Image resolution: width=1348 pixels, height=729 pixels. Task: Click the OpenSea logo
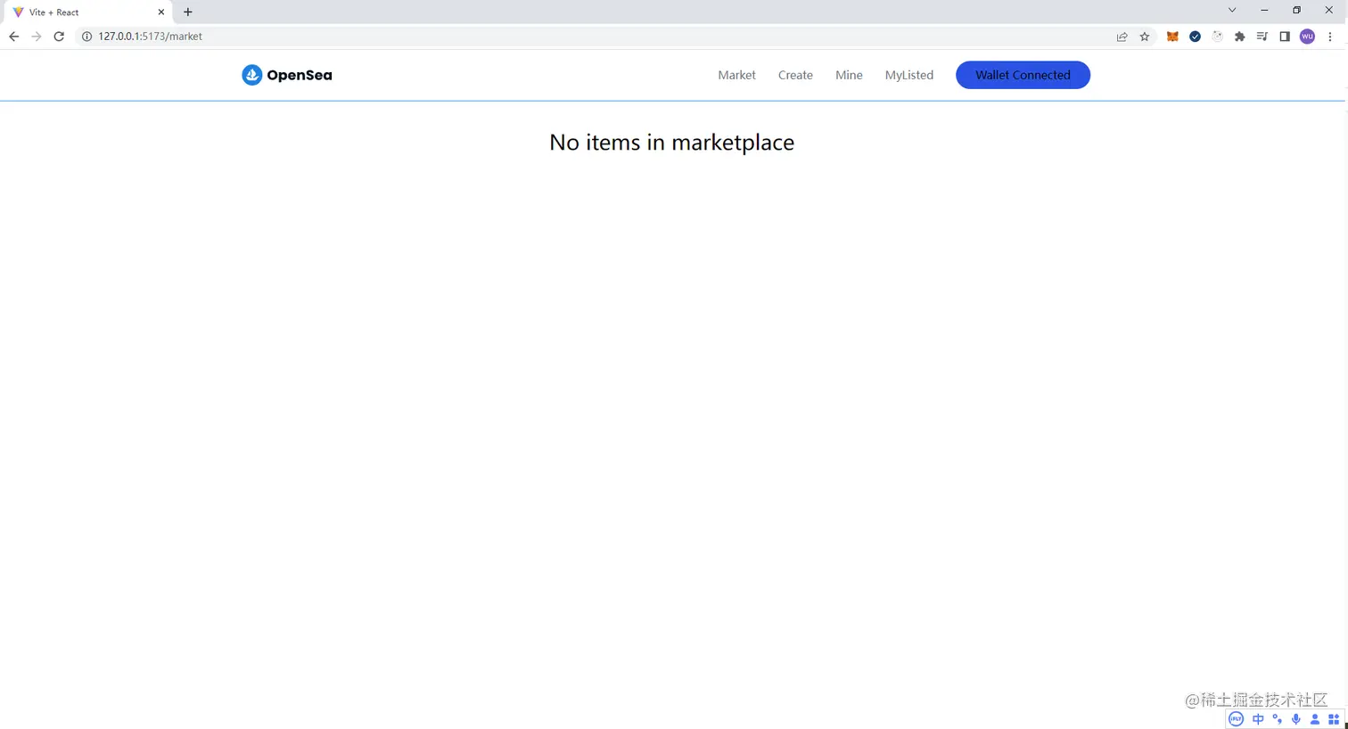pyautogui.click(x=286, y=75)
